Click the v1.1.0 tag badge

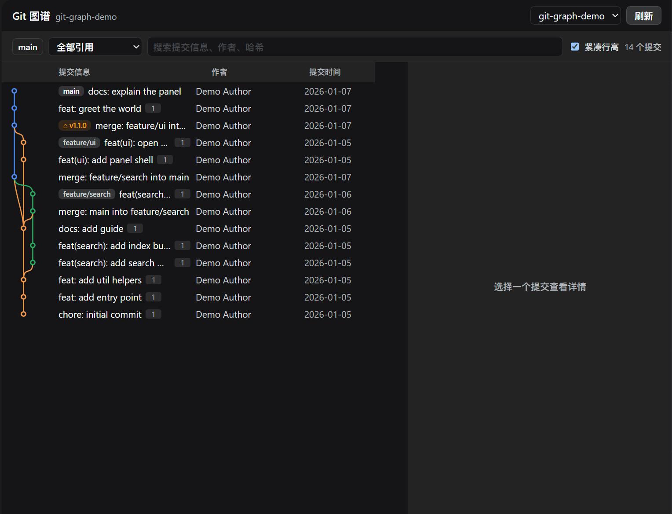click(x=75, y=126)
